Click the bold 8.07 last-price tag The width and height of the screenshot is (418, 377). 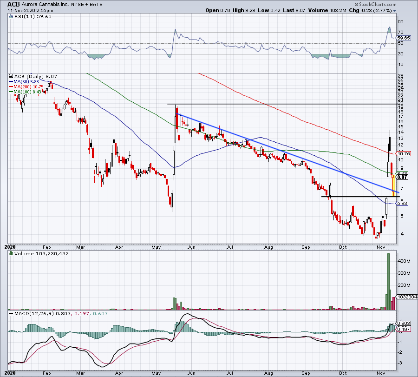[x=402, y=177]
